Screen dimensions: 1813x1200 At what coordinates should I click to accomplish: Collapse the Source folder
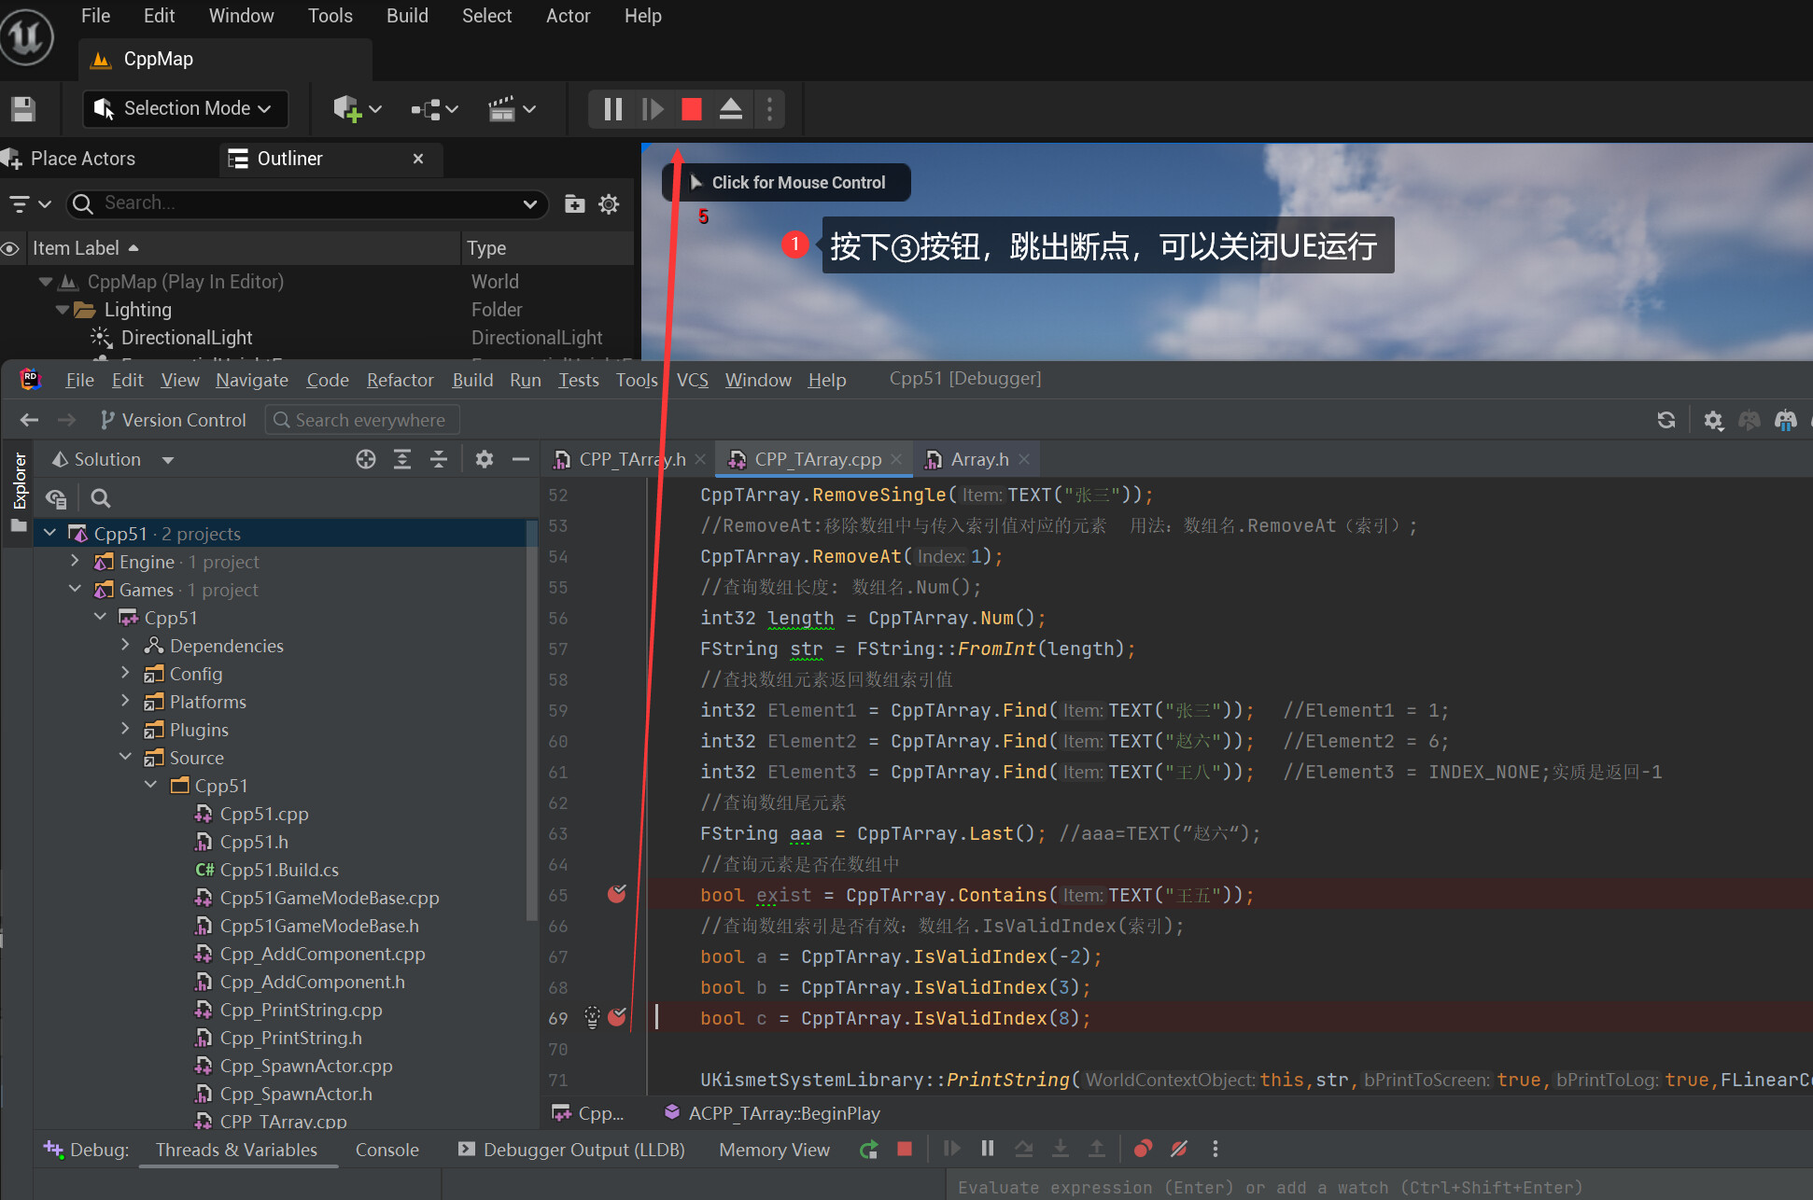(126, 757)
